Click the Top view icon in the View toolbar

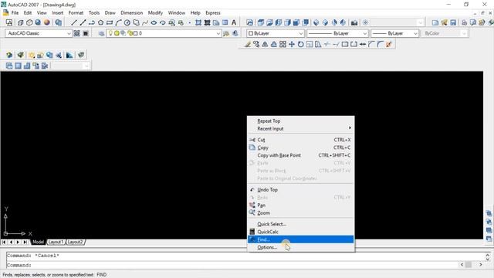(261, 22)
